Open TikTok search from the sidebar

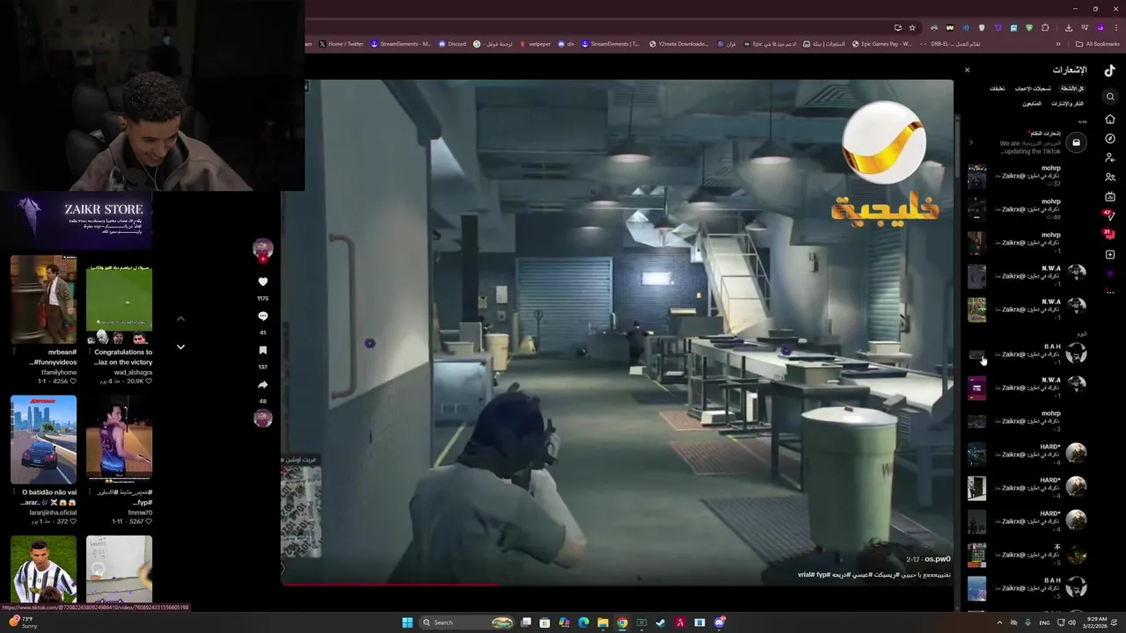tap(1110, 97)
